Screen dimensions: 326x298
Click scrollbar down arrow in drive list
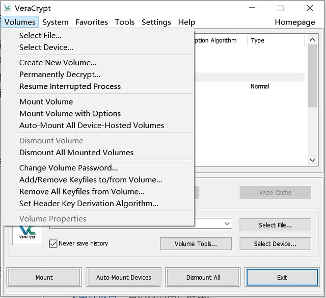coord(312,160)
